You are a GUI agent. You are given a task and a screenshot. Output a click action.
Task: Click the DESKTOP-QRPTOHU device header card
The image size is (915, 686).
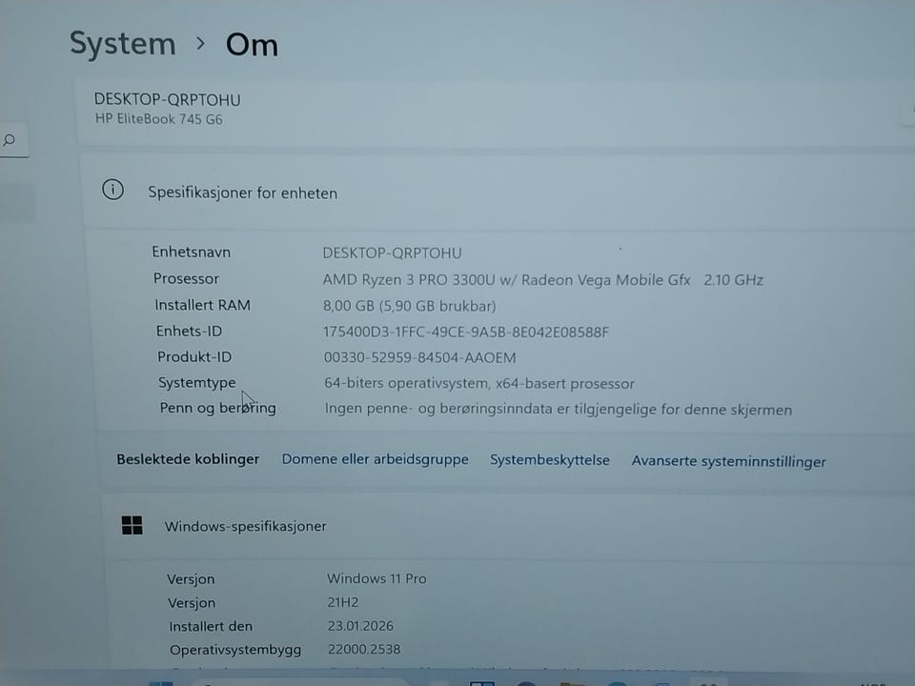pos(496,111)
